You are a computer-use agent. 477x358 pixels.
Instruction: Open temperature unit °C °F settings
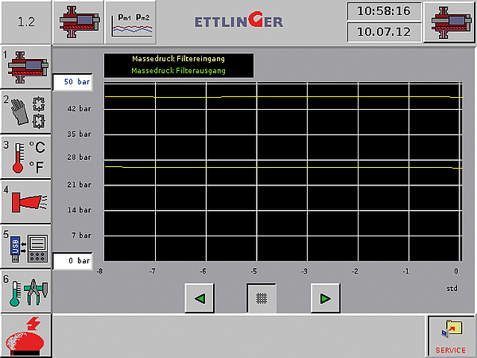pos(25,157)
